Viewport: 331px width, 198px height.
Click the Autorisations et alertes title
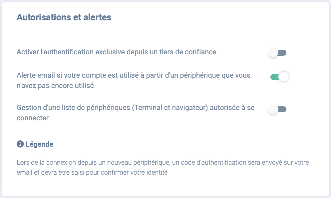point(64,17)
